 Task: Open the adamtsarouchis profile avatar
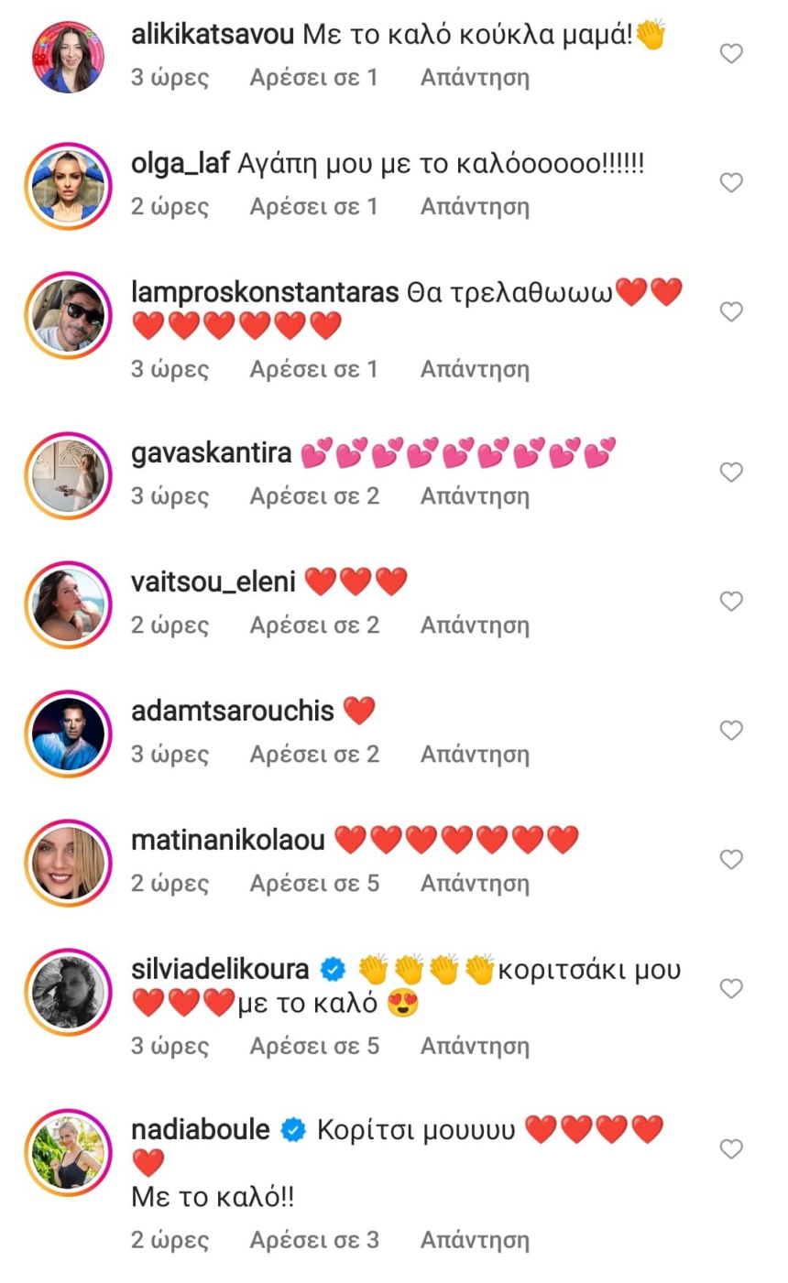(68, 734)
